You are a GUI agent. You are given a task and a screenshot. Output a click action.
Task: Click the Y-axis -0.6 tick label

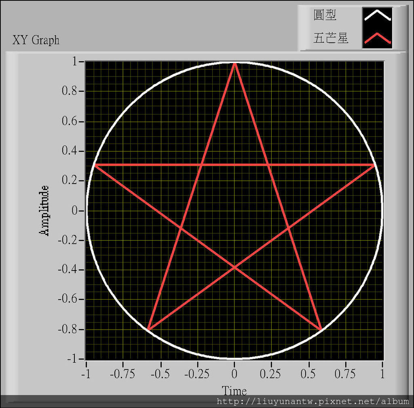pos(68,299)
